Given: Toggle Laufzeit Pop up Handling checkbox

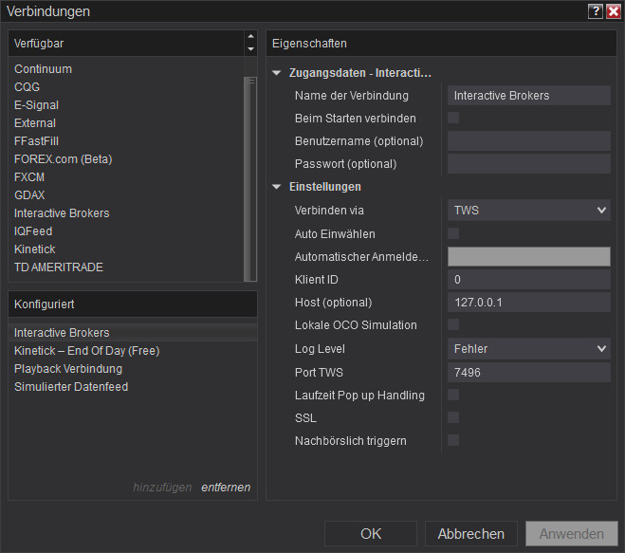Looking at the screenshot, I should pos(453,395).
